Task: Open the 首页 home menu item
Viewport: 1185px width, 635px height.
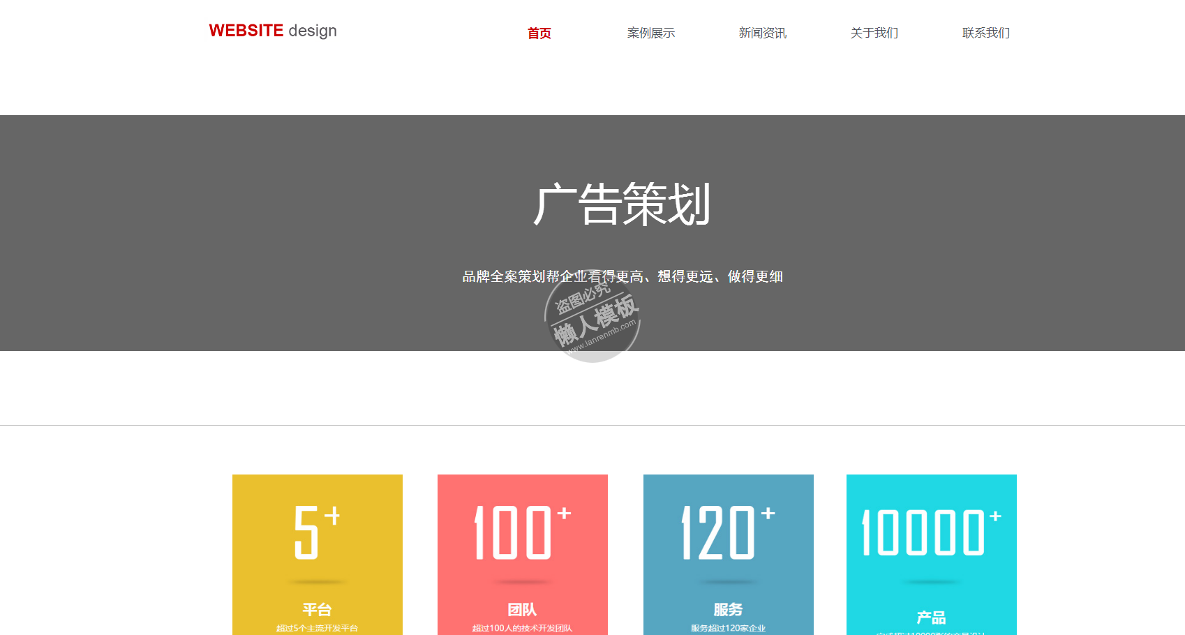Action: click(539, 33)
